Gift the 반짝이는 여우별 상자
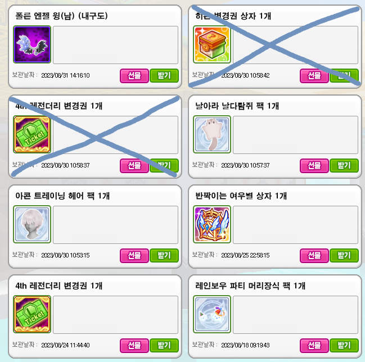This screenshot has width=365, height=362. (314, 255)
